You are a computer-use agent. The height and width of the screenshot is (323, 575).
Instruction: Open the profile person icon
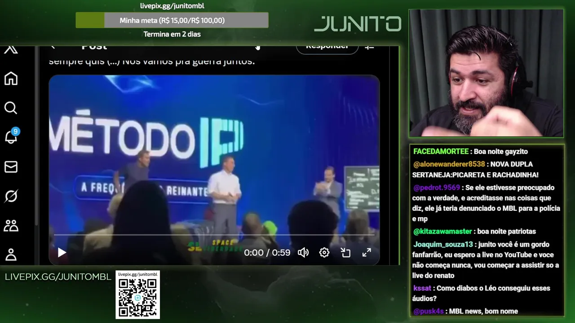tap(11, 255)
